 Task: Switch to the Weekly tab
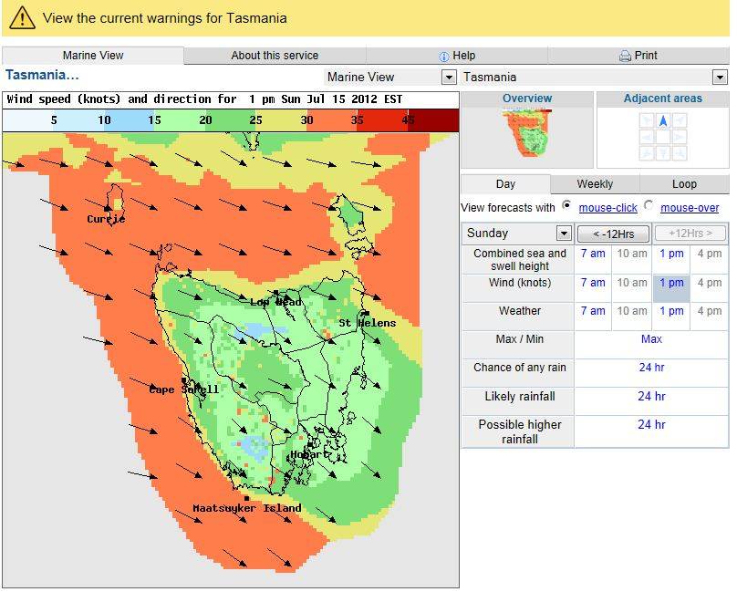click(595, 183)
